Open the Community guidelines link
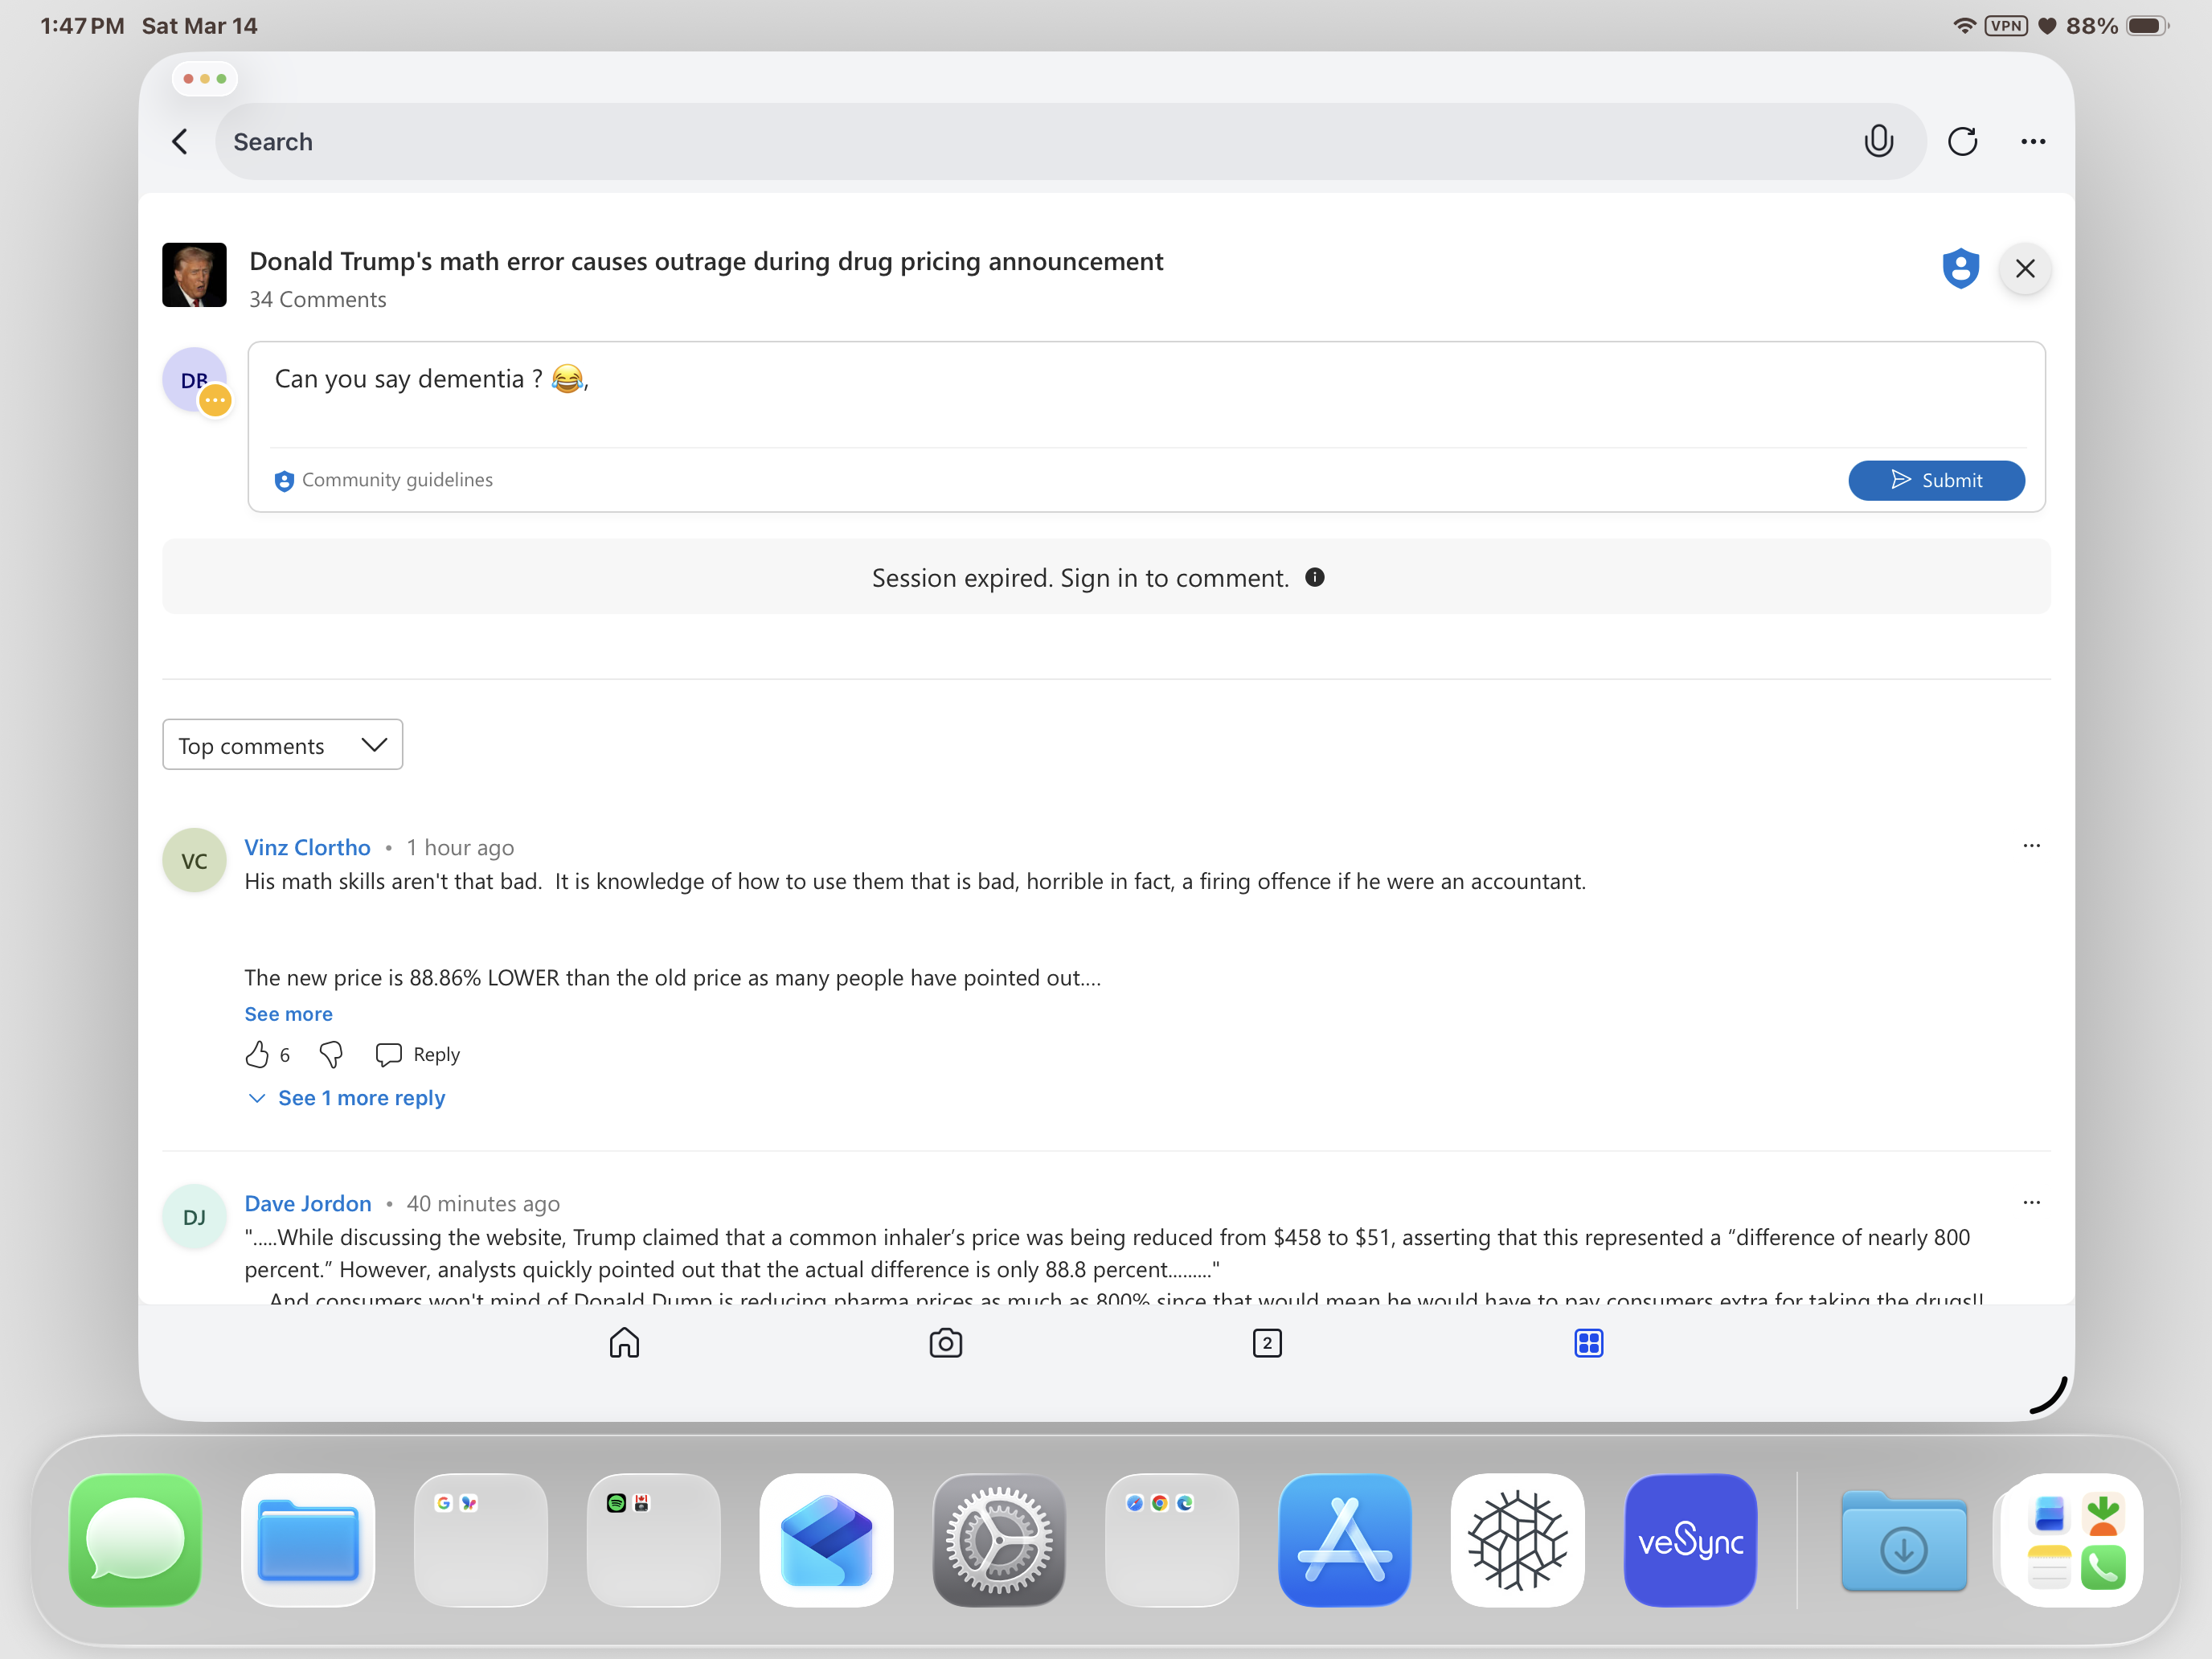The image size is (2212, 1659). point(396,480)
